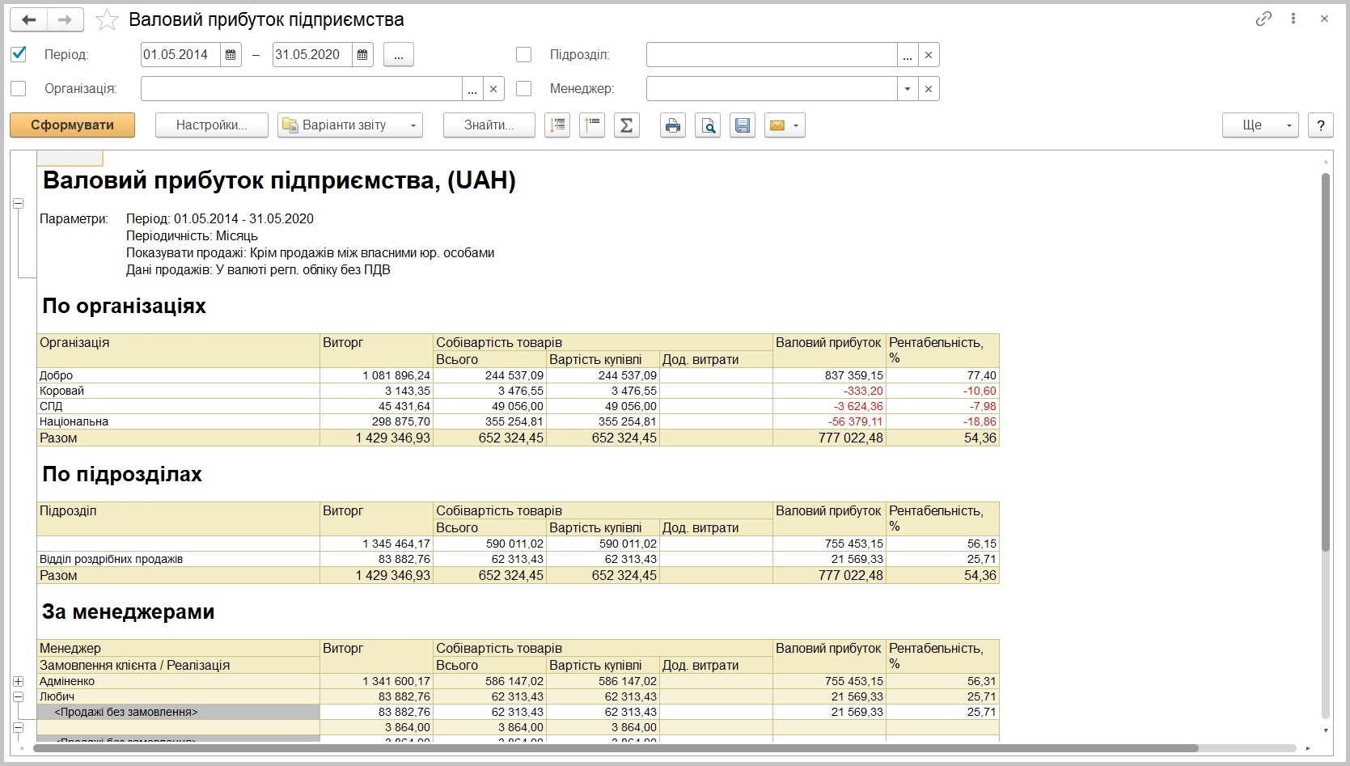Screen dimensions: 1350x766
Task: Open the period selection ellipsis button
Action: (399, 55)
